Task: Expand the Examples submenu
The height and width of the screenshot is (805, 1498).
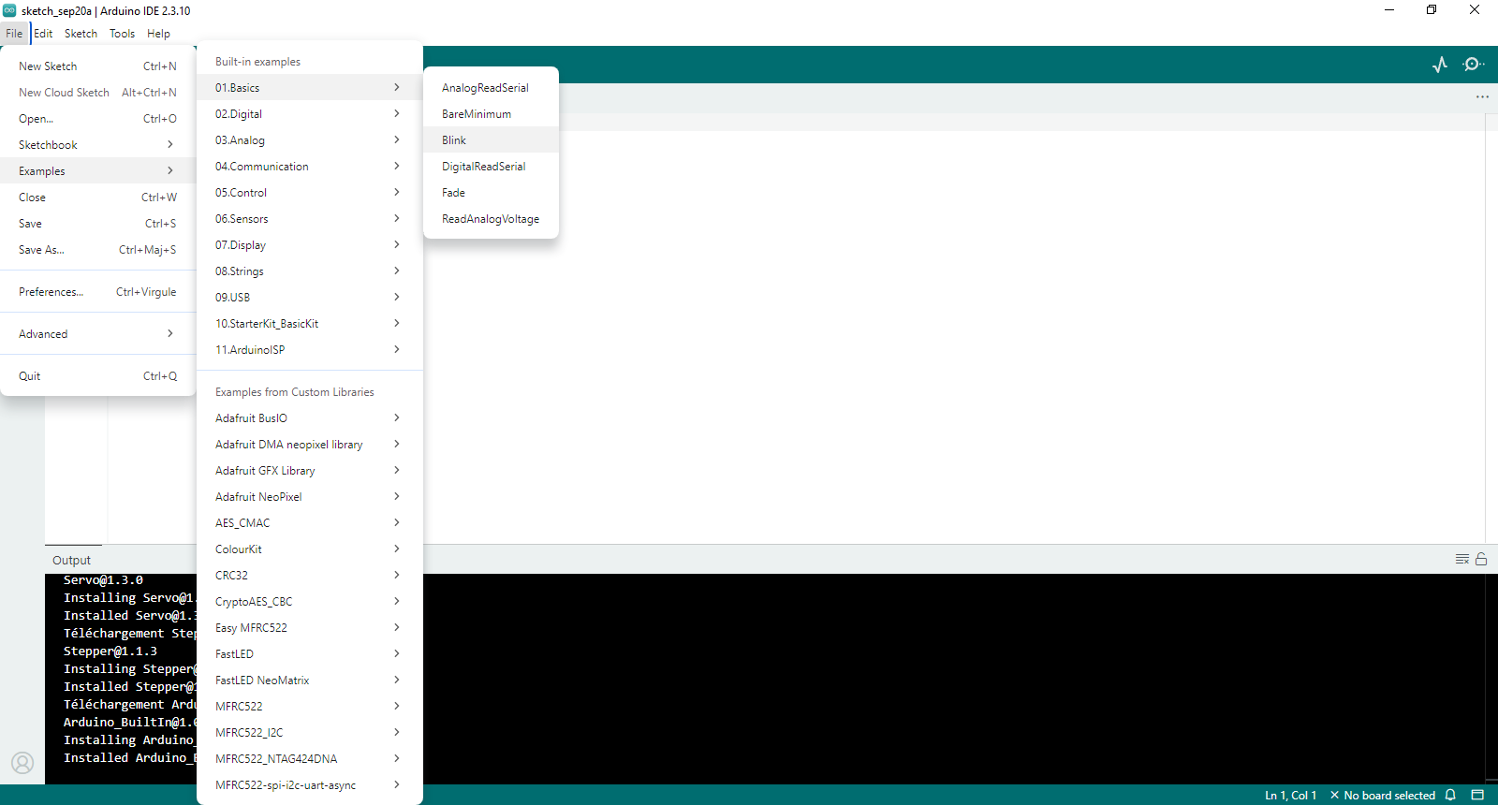Action: pos(97,171)
